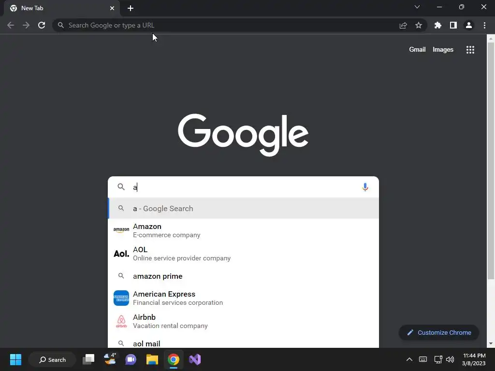Pick the 'amazon prime' suggestion

click(x=244, y=276)
